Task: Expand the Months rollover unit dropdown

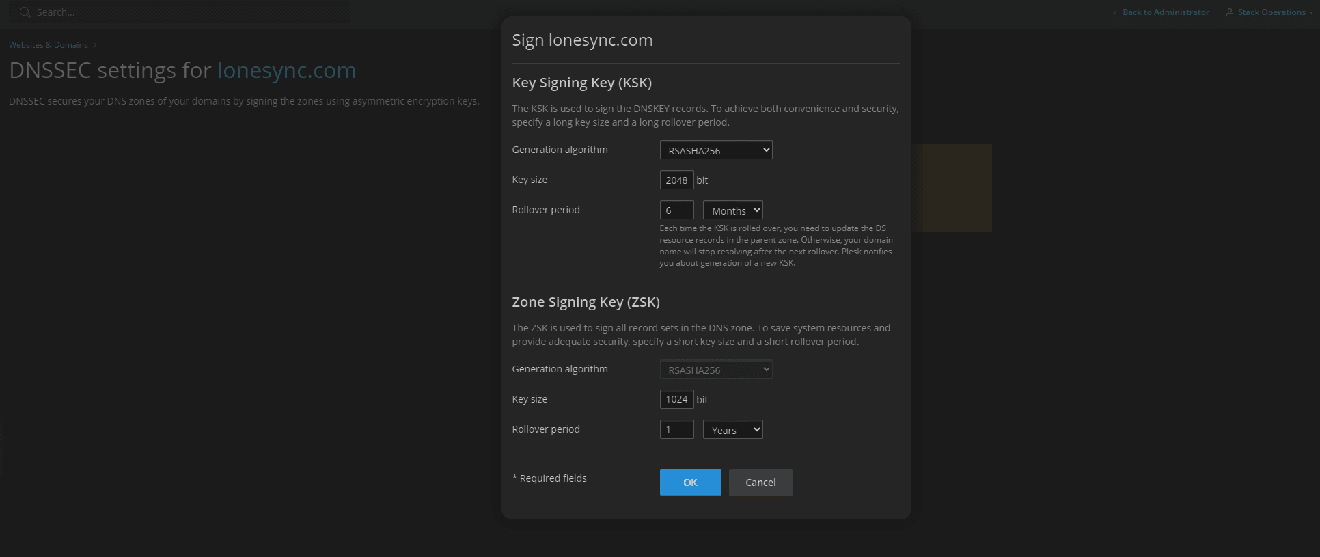Action: [732, 210]
